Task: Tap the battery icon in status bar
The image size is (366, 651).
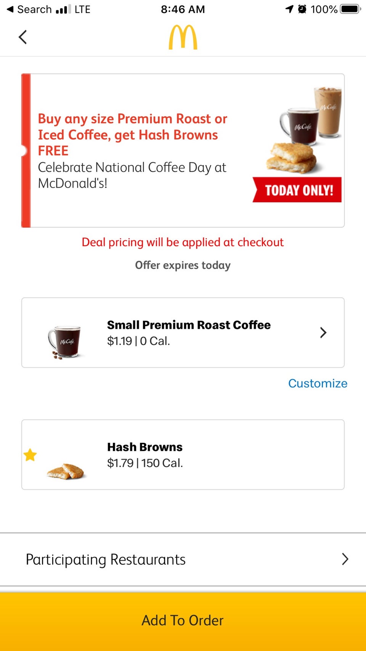Action: point(350,9)
